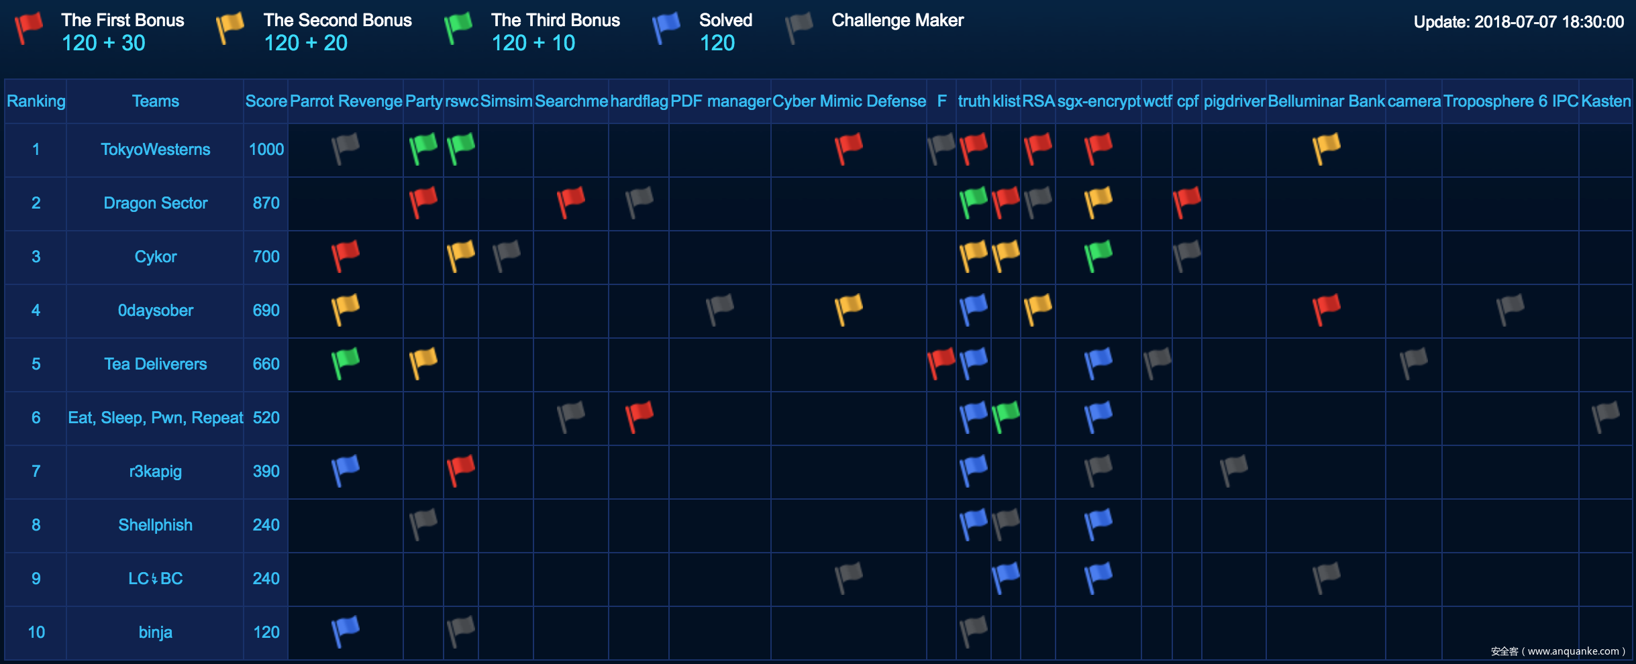Click the Parrot Revenge column header

coord(346,101)
